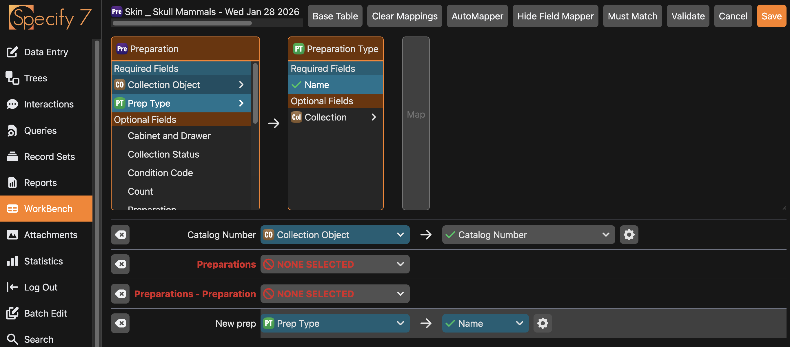
Task: Toggle the Must Match option
Action: (x=632, y=16)
